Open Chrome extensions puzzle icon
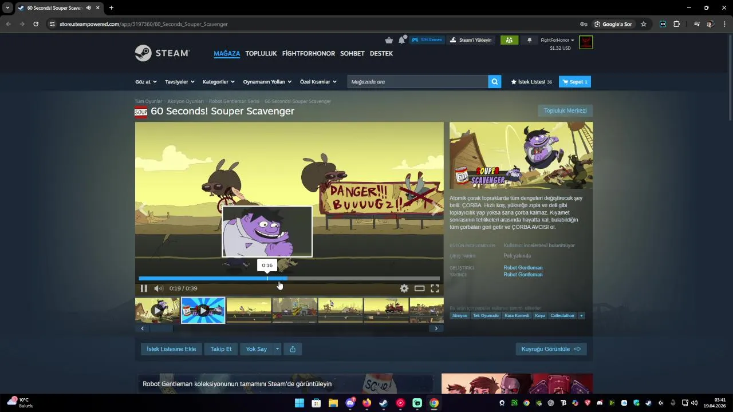 click(x=677, y=24)
